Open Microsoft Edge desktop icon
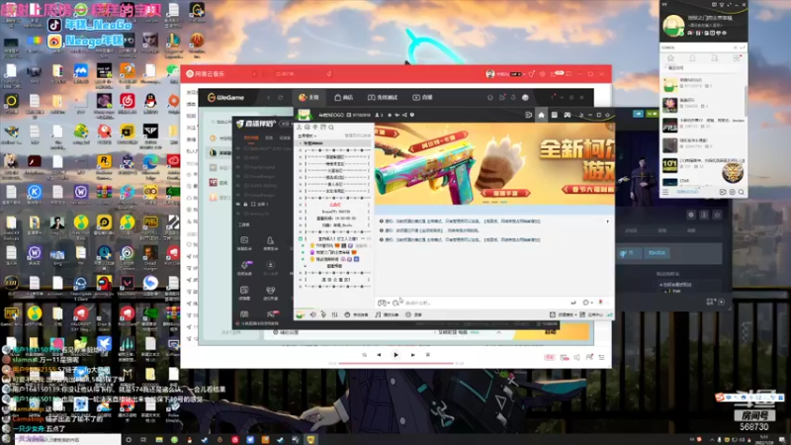This screenshot has height=445, width=791. coord(150,161)
